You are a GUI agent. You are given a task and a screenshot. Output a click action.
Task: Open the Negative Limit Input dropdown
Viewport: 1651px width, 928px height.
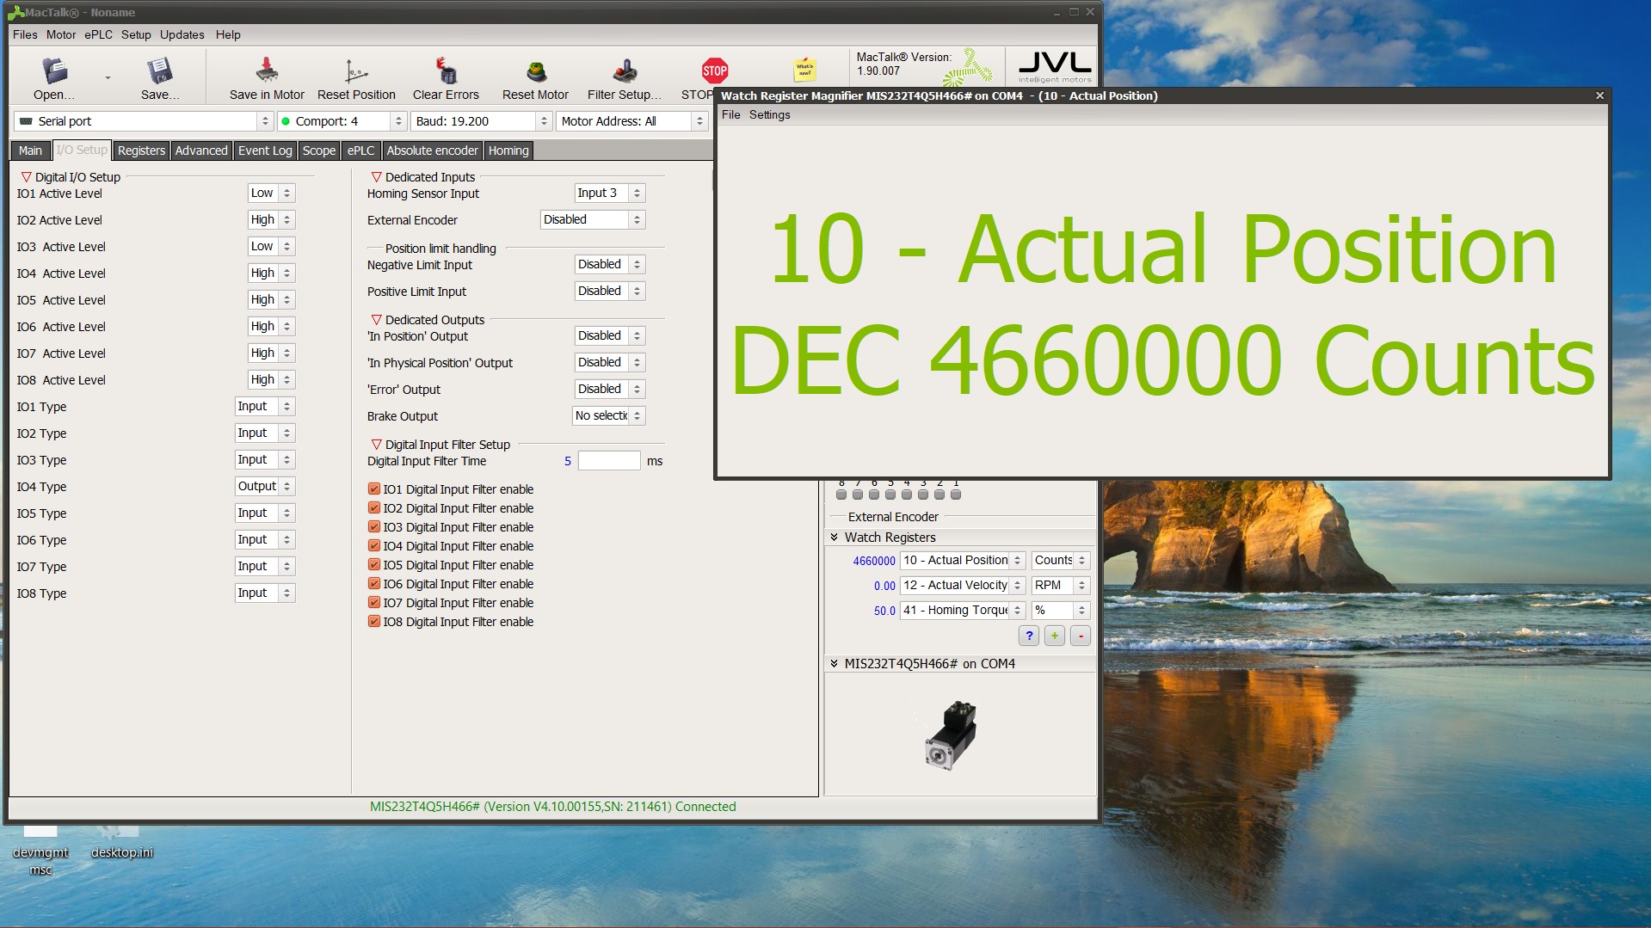pos(610,264)
